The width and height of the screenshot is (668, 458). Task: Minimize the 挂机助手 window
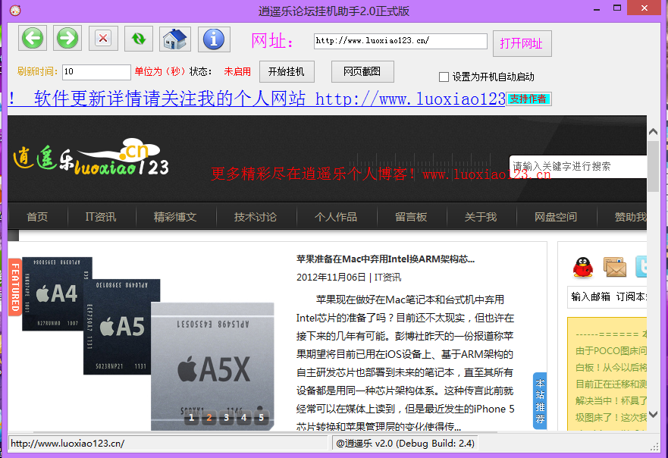pos(597,8)
